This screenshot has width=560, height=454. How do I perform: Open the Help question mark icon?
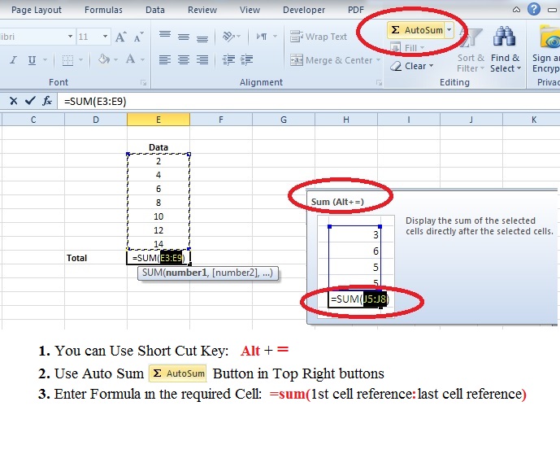tap(534, 9)
